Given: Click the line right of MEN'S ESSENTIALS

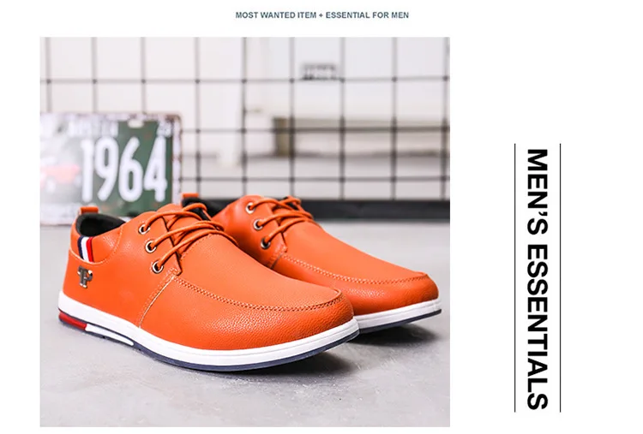Looking at the screenshot, I should pos(560,277).
